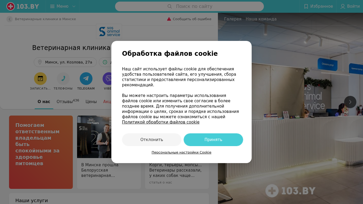Click the 103.BY logo icon
Screen dimensions: 363x204
11,6
